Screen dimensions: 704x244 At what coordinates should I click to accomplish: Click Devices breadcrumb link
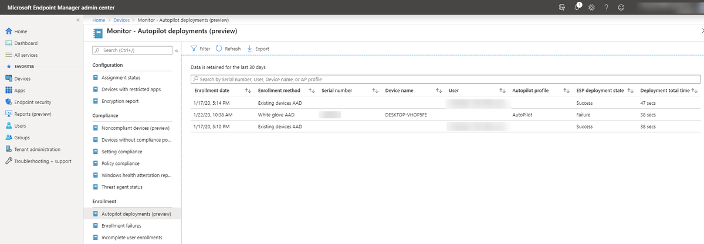[x=121, y=20]
